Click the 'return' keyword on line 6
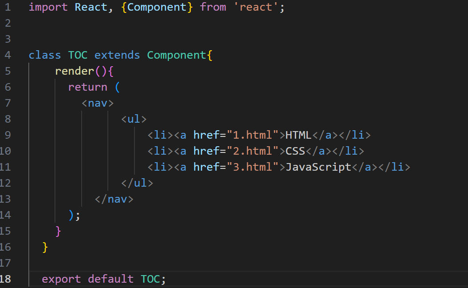Image resolution: width=468 pixels, height=288 pixels. [88, 87]
